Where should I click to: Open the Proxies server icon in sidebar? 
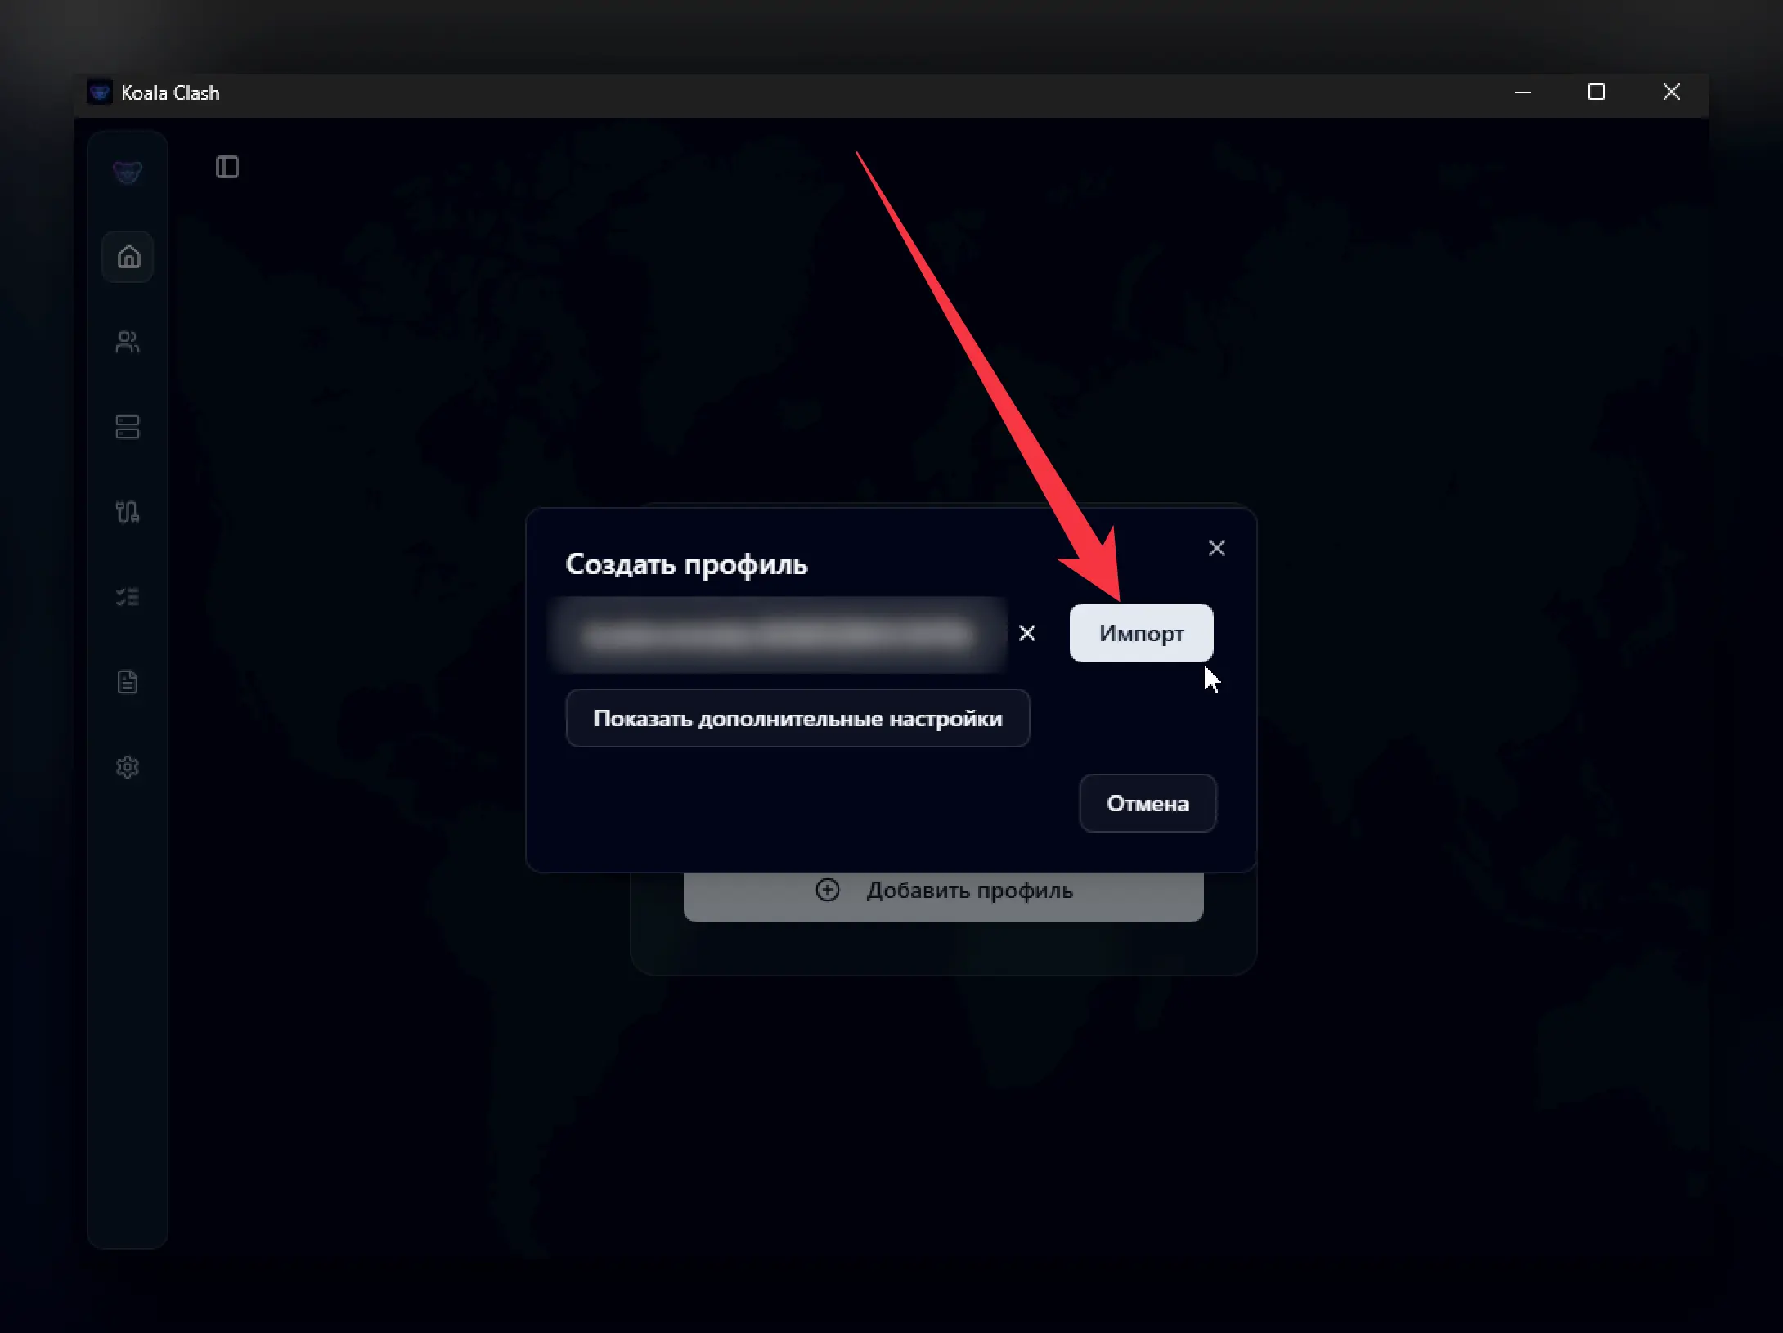(128, 427)
